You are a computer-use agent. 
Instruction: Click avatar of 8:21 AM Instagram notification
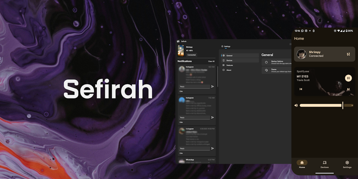point(182,69)
